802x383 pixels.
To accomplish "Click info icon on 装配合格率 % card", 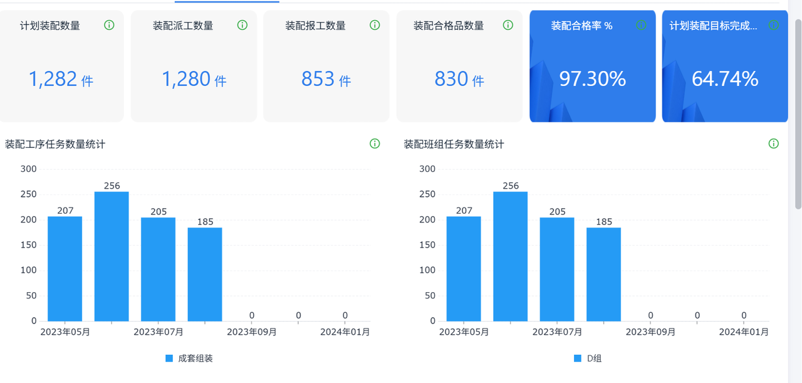I will 641,25.
